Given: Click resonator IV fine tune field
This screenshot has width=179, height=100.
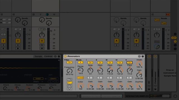Looking at the screenshot, I should 119,78.
